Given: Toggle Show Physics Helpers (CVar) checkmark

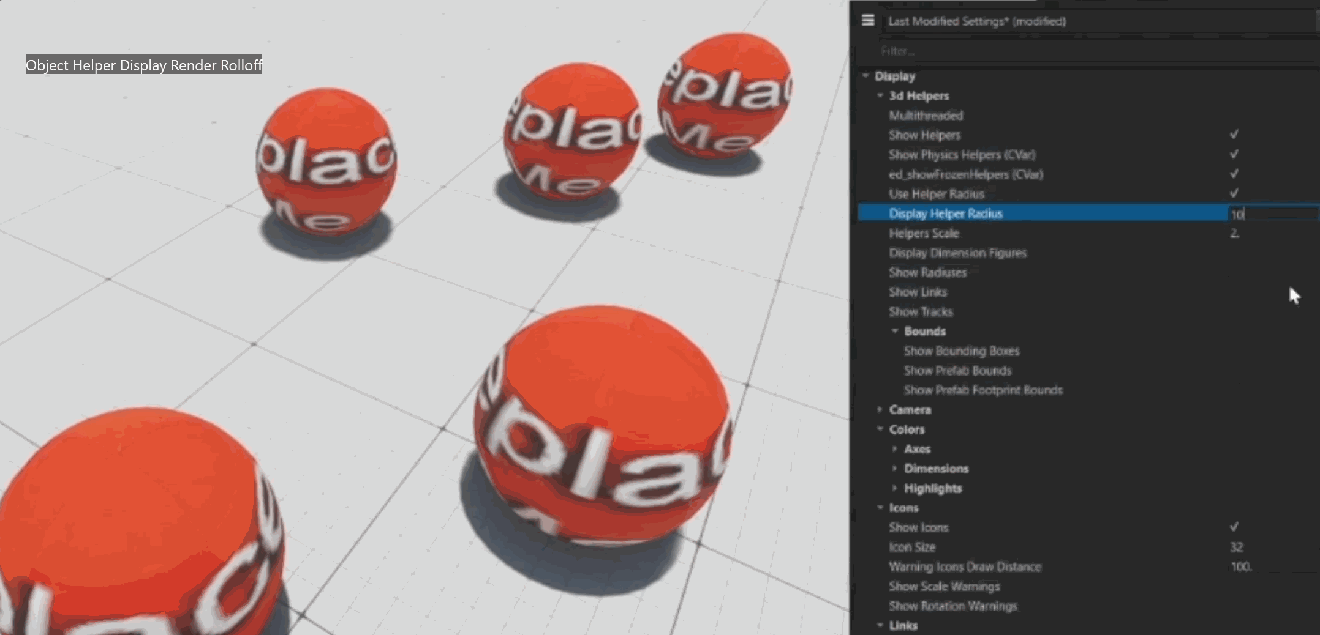Looking at the screenshot, I should (1234, 154).
